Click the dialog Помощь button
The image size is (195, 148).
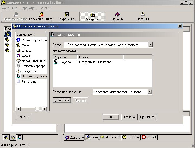23,117
